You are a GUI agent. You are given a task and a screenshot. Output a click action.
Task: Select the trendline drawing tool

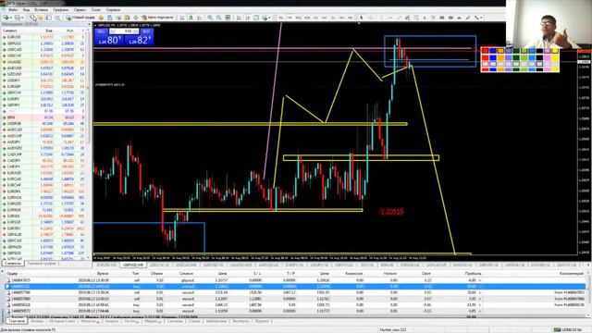point(399,18)
